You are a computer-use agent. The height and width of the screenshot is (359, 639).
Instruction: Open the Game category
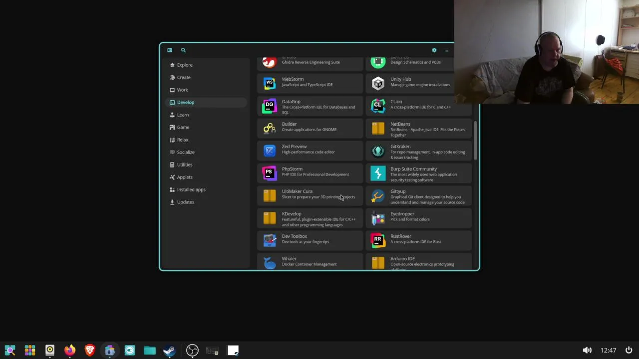click(x=205, y=127)
